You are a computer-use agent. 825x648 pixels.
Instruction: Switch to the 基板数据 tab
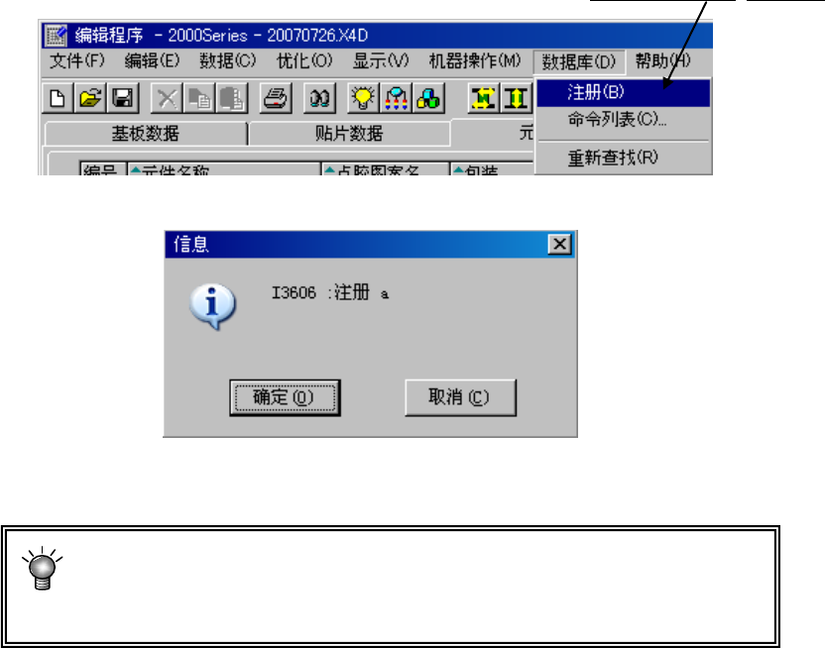(146, 134)
